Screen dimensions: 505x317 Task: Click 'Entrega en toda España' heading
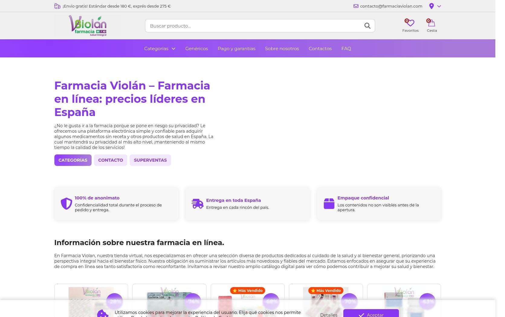coord(233,200)
